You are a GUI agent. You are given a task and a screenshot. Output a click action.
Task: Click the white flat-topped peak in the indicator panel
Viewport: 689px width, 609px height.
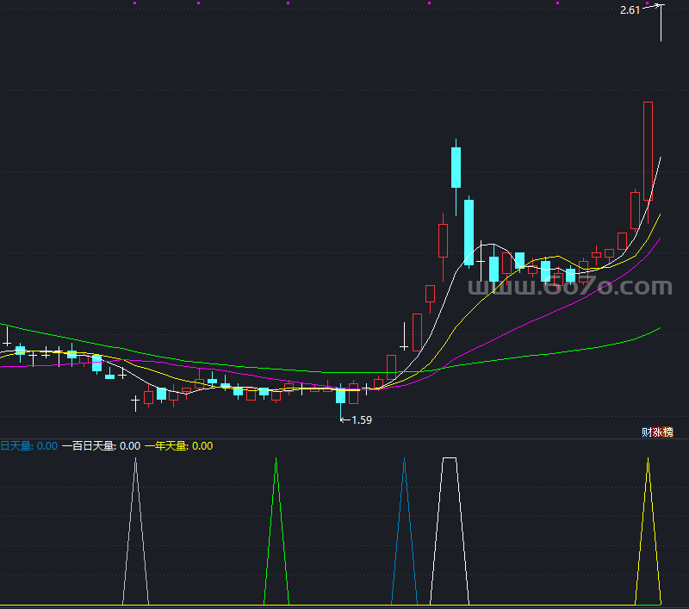[450, 531]
